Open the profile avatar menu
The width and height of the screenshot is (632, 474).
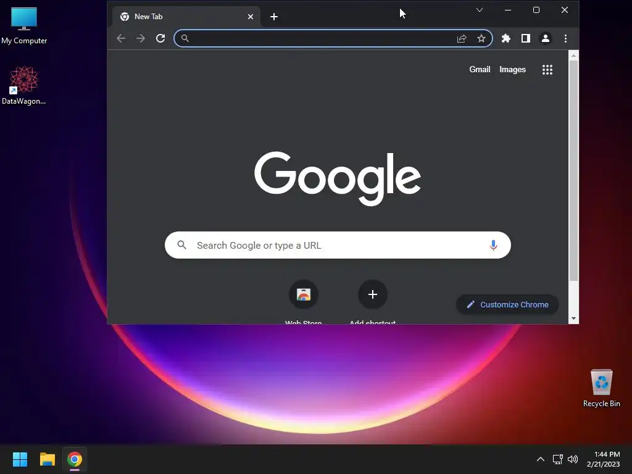click(x=546, y=38)
